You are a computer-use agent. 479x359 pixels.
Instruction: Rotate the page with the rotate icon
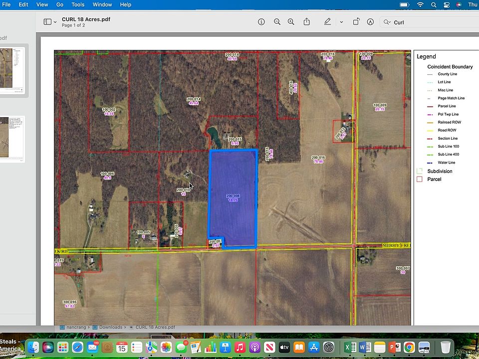(356, 22)
